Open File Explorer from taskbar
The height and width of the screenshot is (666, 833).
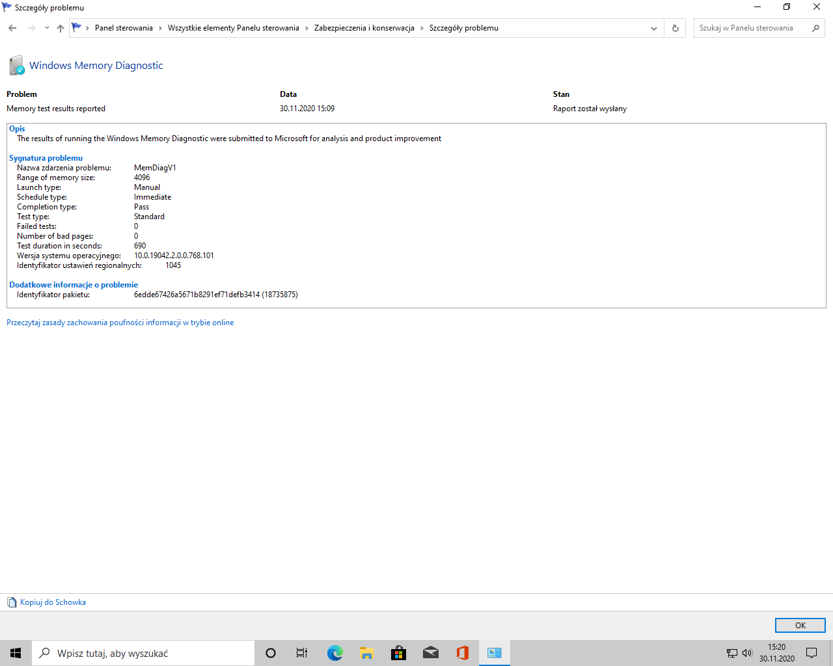point(366,653)
